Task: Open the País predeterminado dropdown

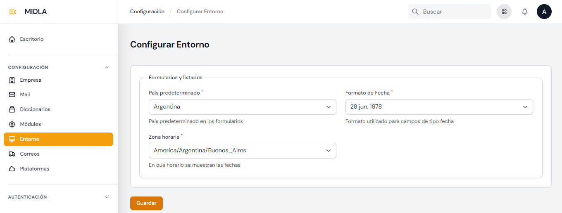Action: tap(242, 106)
